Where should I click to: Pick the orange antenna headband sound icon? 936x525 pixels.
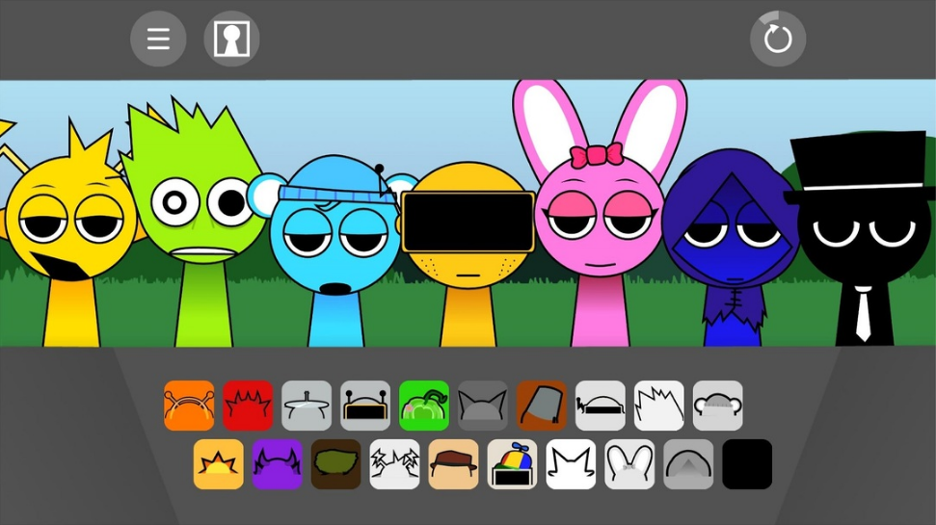click(x=189, y=406)
